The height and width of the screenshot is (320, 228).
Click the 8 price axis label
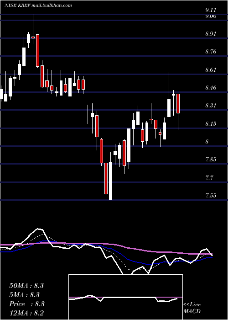[x=207, y=142]
